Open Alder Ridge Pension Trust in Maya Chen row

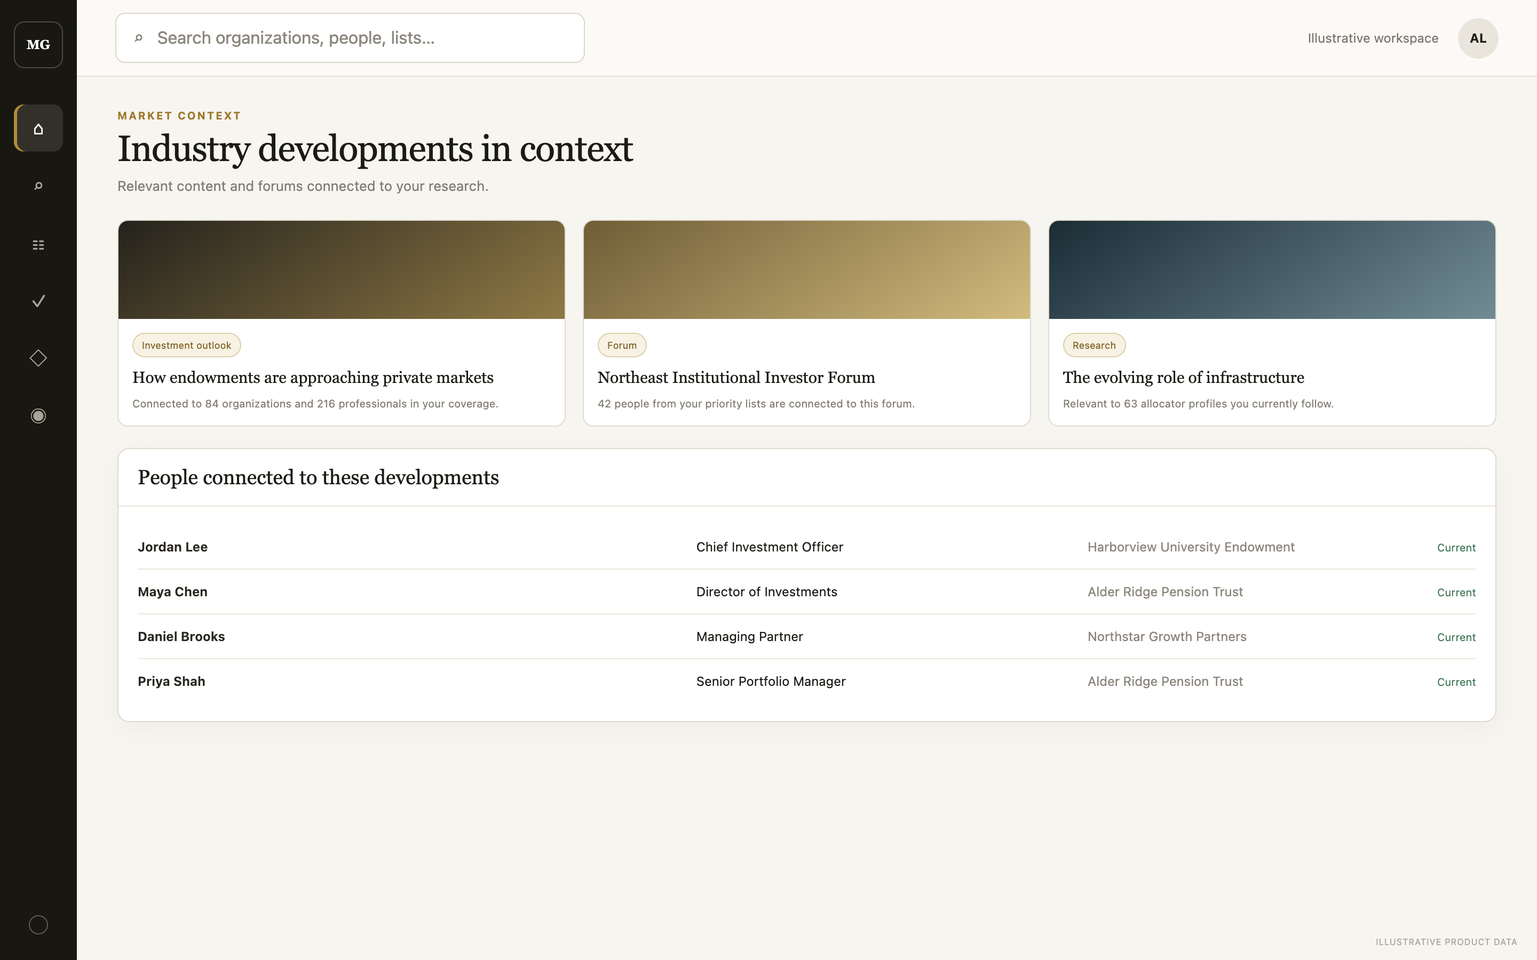tap(1165, 592)
